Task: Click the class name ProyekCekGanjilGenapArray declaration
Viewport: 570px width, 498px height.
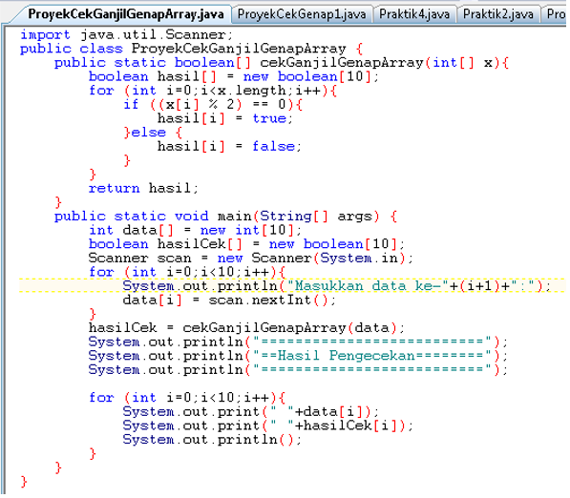Action: coord(239,49)
